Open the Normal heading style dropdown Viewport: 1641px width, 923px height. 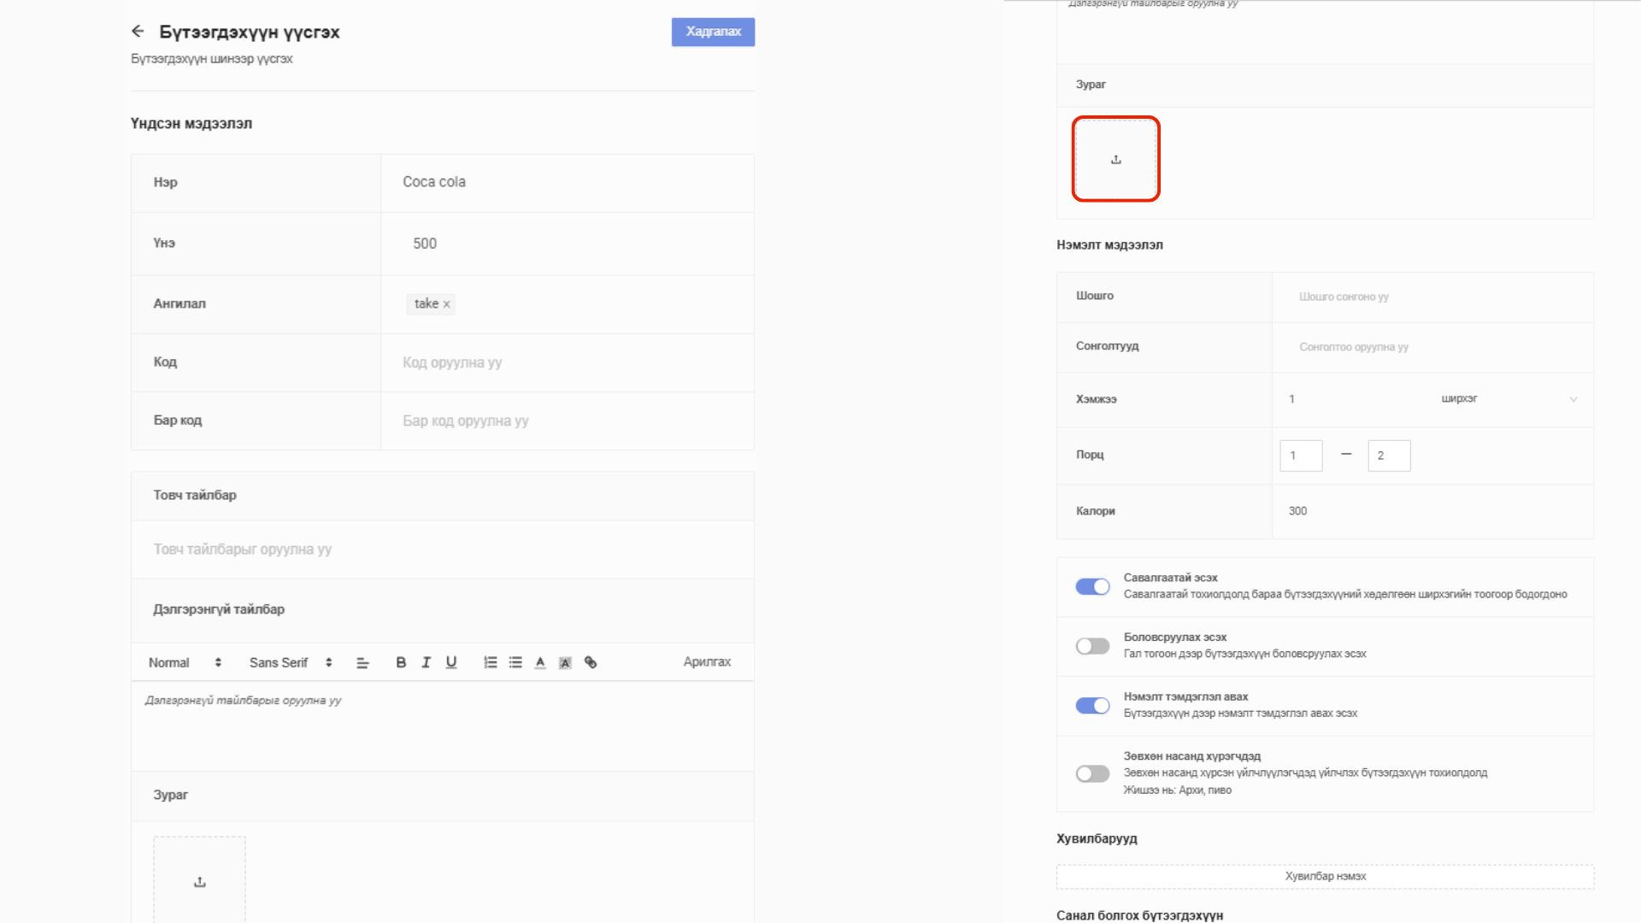coord(185,662)
